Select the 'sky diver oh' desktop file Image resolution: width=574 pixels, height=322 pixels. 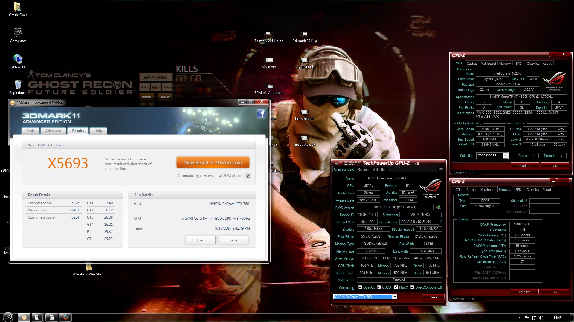point(305,63)
